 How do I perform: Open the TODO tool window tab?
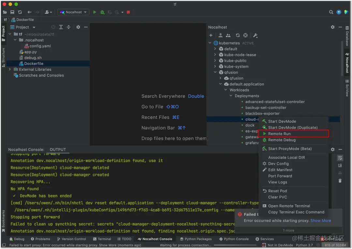tap(124, 239)
